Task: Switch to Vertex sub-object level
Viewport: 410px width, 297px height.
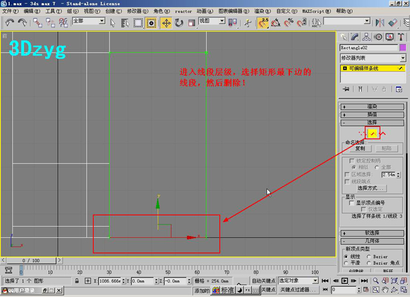Action: point(363,134)
